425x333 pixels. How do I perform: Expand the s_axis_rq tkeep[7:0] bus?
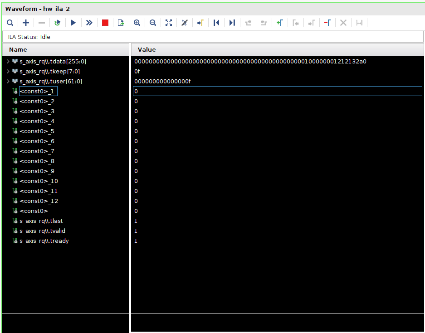(x=8, y=71)
